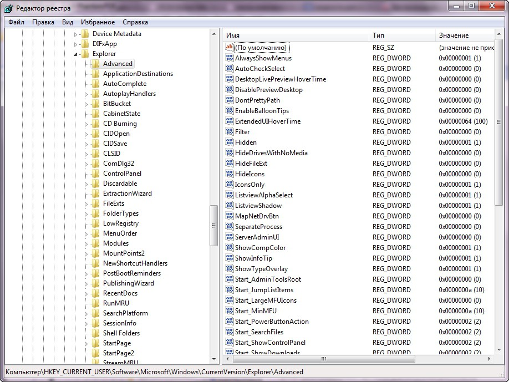Click the DWORD icon next to HideFileExt
This screenshot has width=509, height=382.
230,164
